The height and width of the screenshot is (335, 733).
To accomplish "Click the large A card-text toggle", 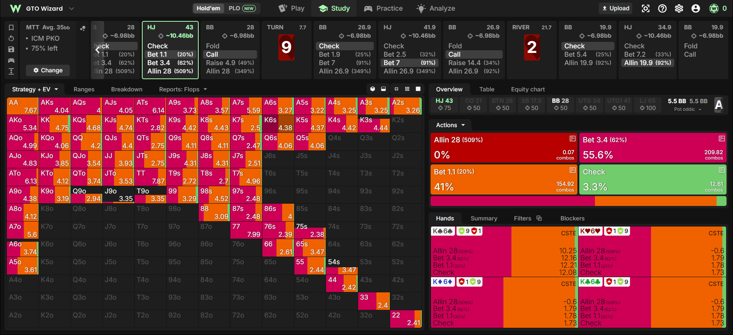I will (x=719, y=105).
